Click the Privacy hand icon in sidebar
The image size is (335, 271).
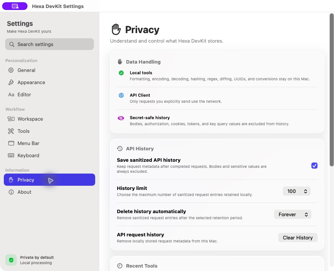point(11,180)
